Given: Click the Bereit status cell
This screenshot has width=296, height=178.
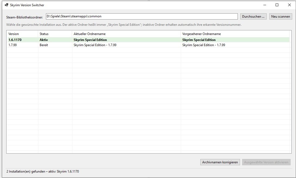Looking at the screenshot, I should tap(43, 45).
